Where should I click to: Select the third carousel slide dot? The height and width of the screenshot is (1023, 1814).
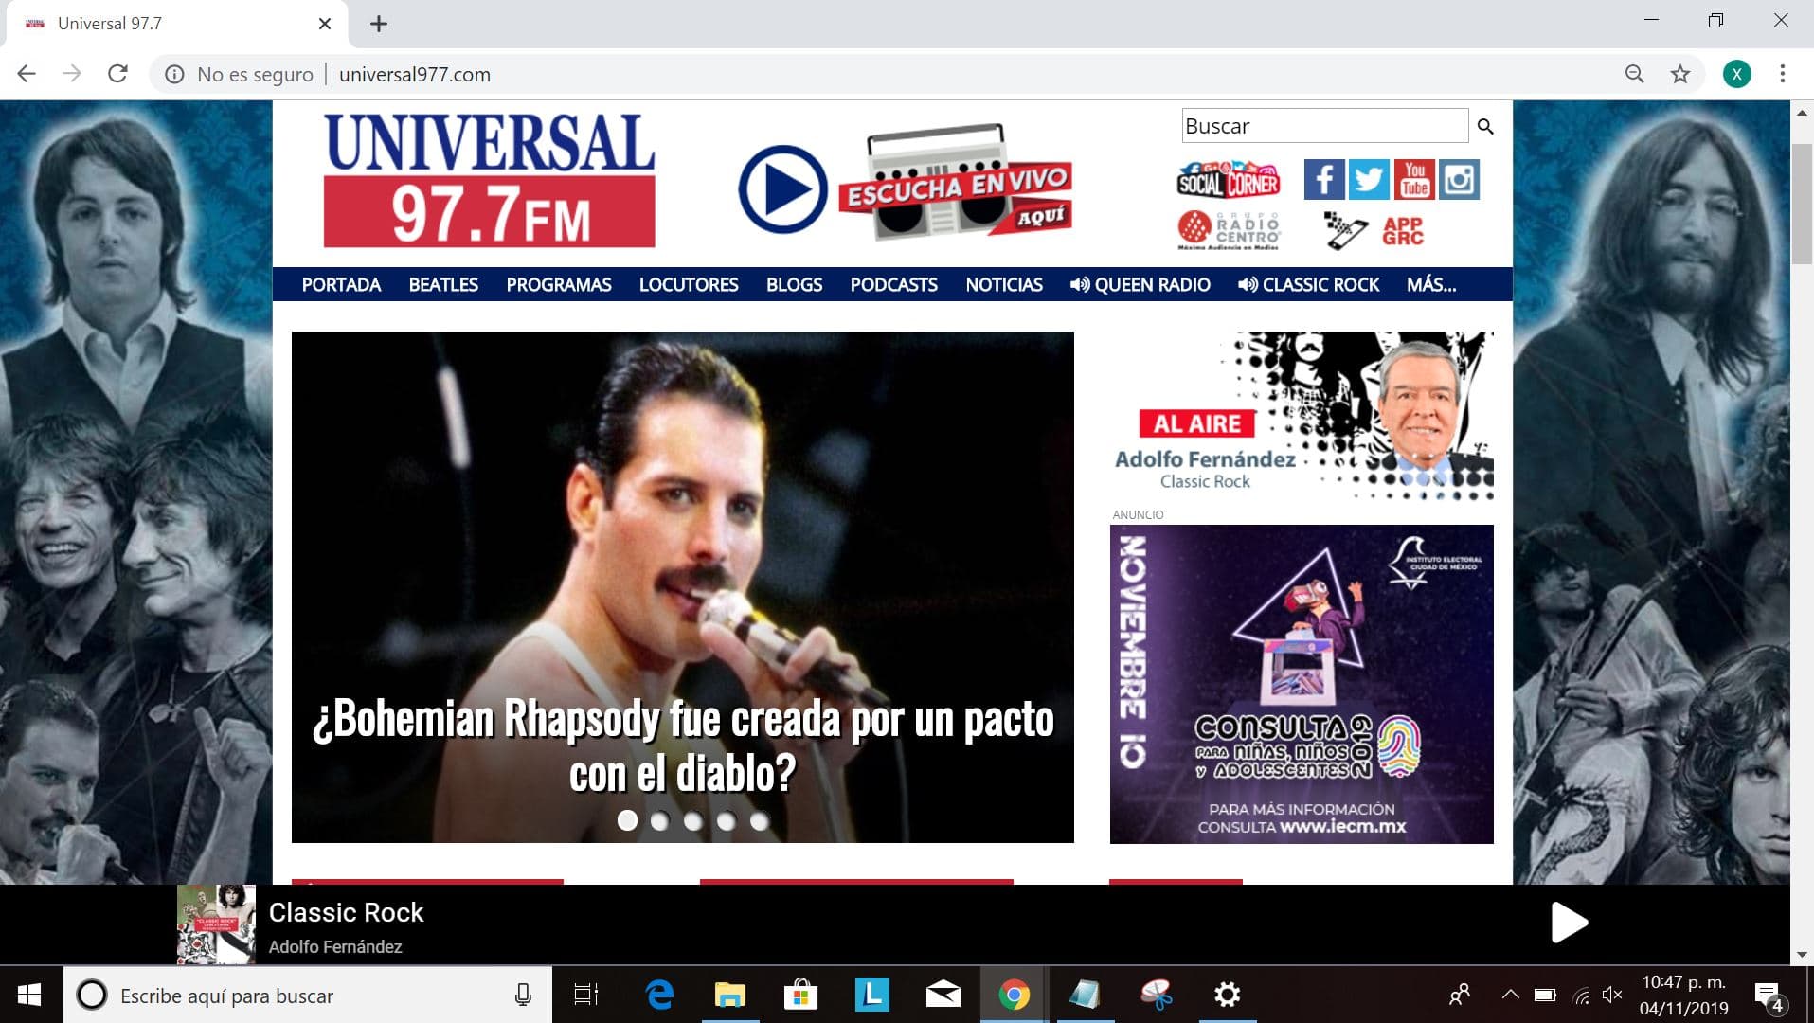click(693, 821)
